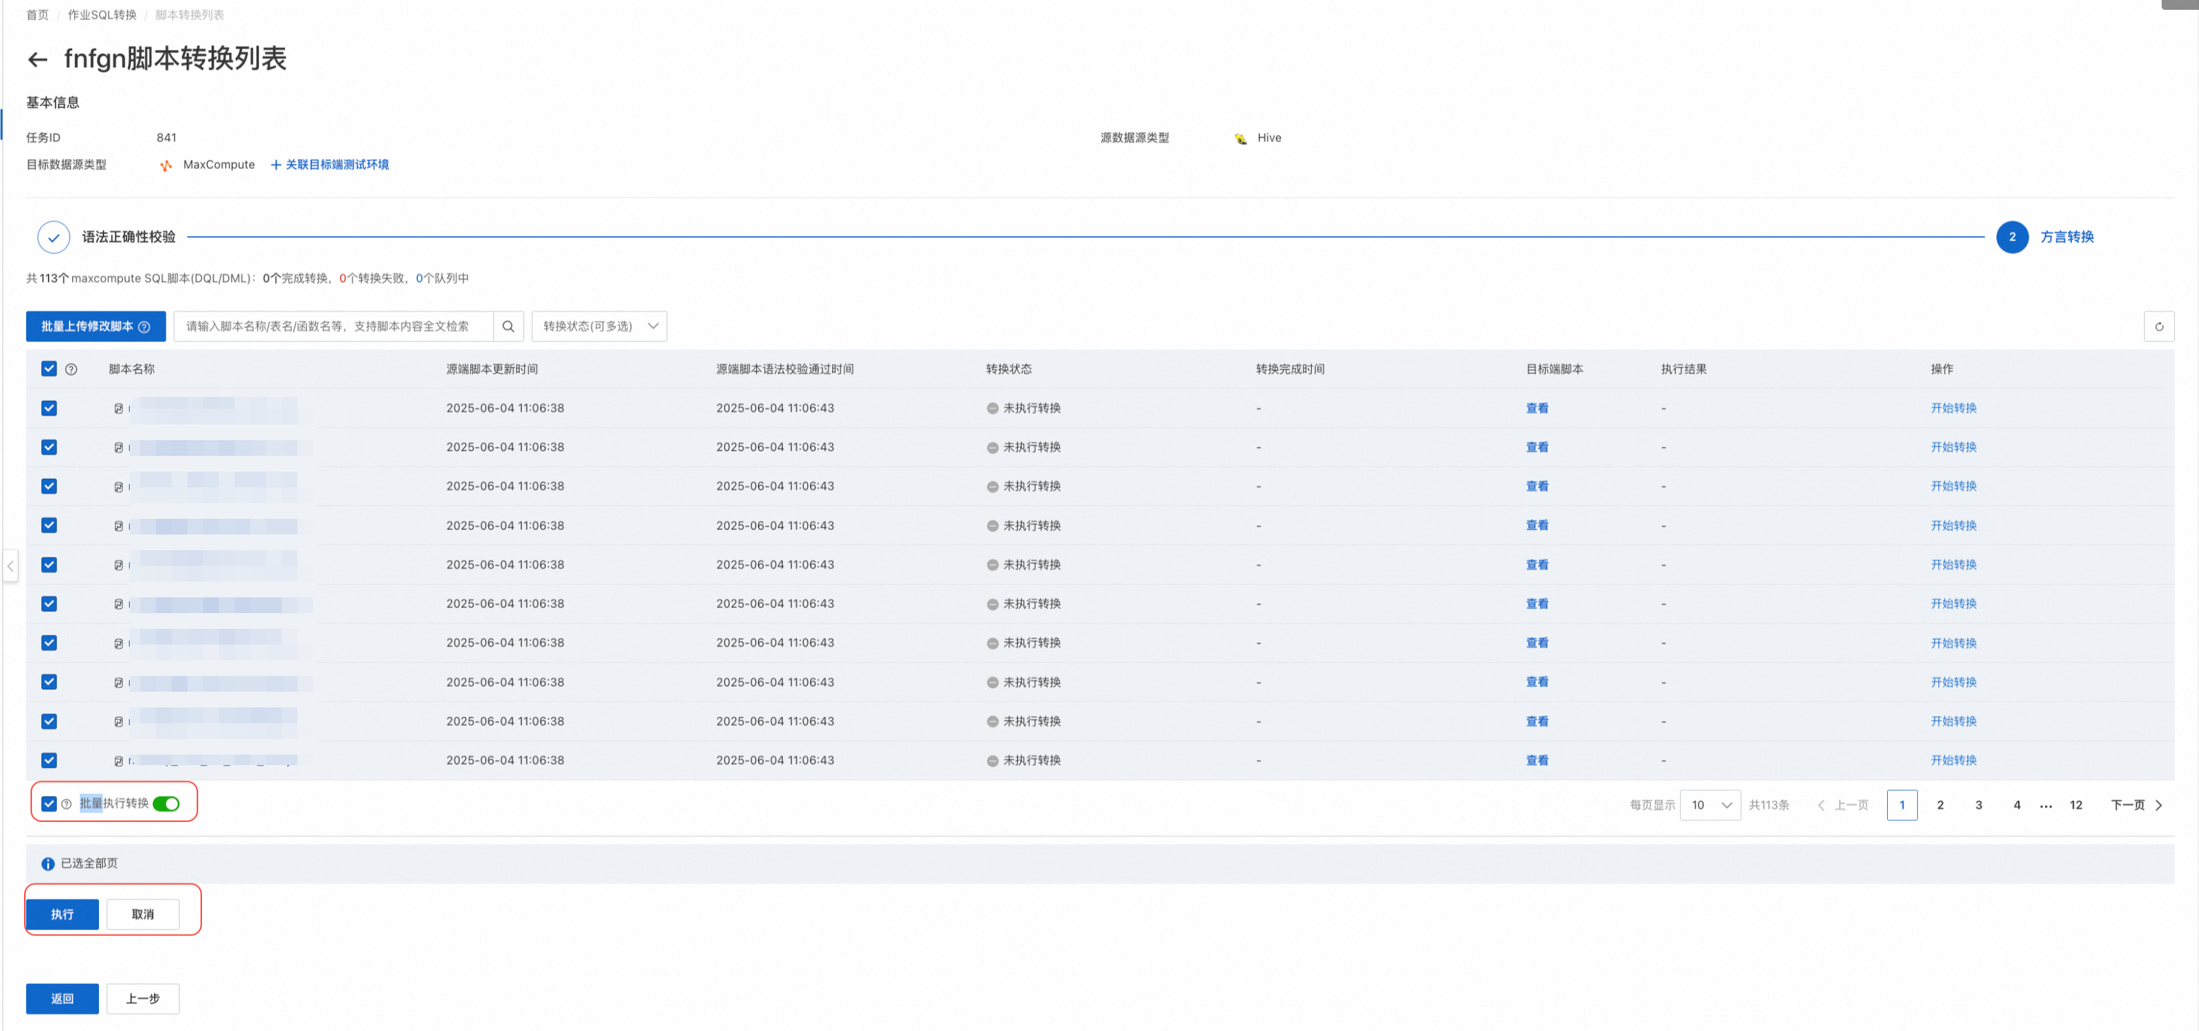Image resolution: width=2199 pixels, height=1031 pixels.
Task: Click help icon next to header checkbox
Action: click(x=71, y=369)
